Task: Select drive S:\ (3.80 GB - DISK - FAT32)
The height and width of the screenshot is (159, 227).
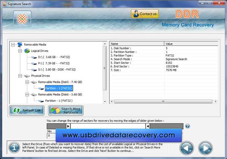Action: [57, 69]
